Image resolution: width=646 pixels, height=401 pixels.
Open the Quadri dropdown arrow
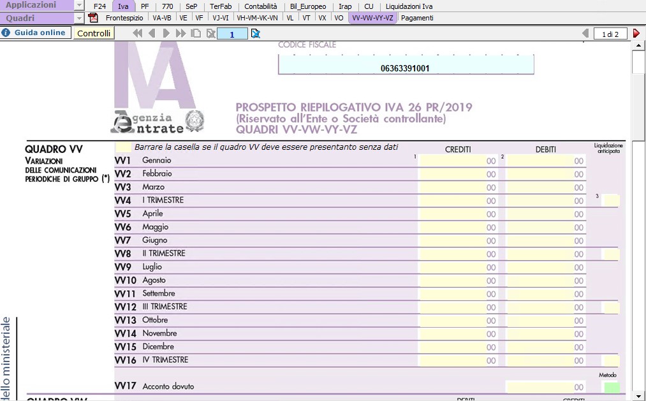click(79, 18)
